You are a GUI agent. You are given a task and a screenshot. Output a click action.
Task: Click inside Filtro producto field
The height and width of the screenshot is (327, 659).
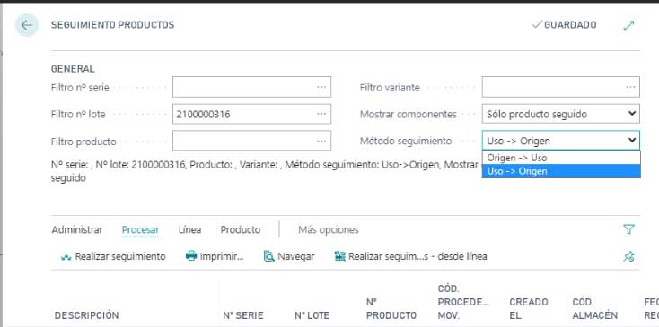251,142
